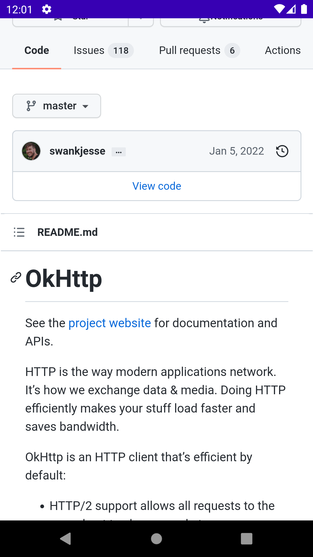Select the Actions tab
This screenshot has height=557, width=313.
click(283, 50)
